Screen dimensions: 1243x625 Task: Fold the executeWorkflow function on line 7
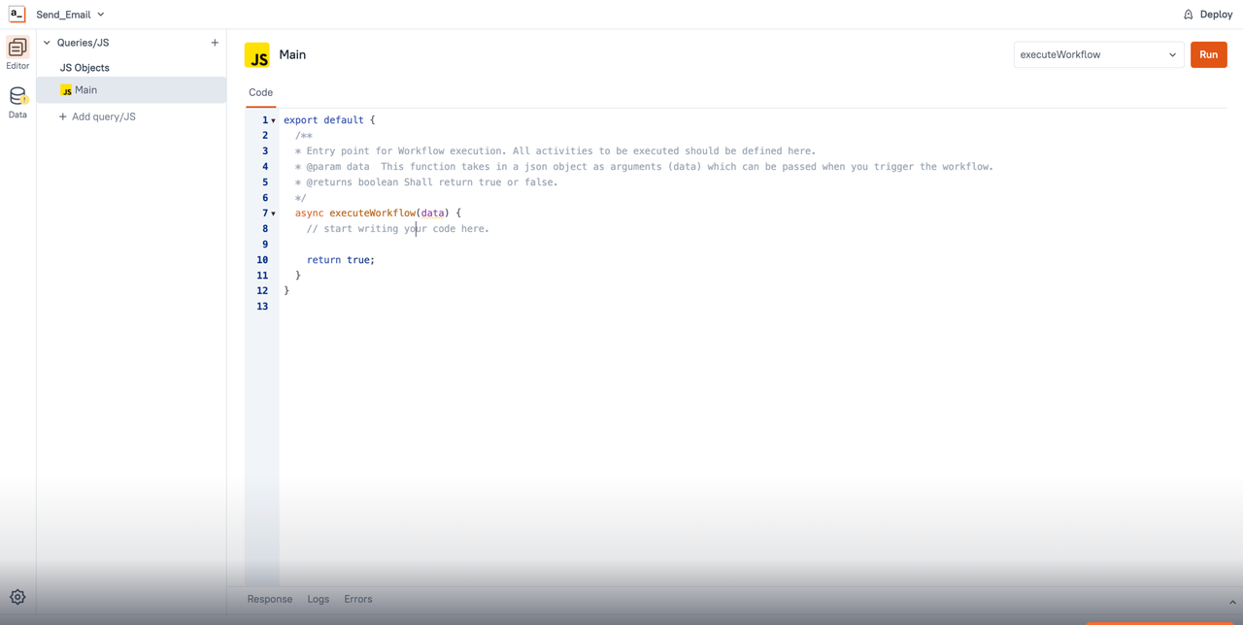(x=274, y=213)
